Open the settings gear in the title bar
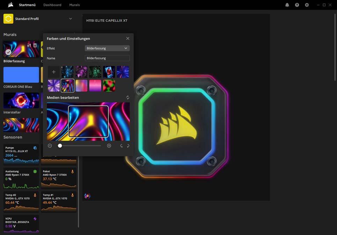The image size is (337, 235). [x=307, y=5]
